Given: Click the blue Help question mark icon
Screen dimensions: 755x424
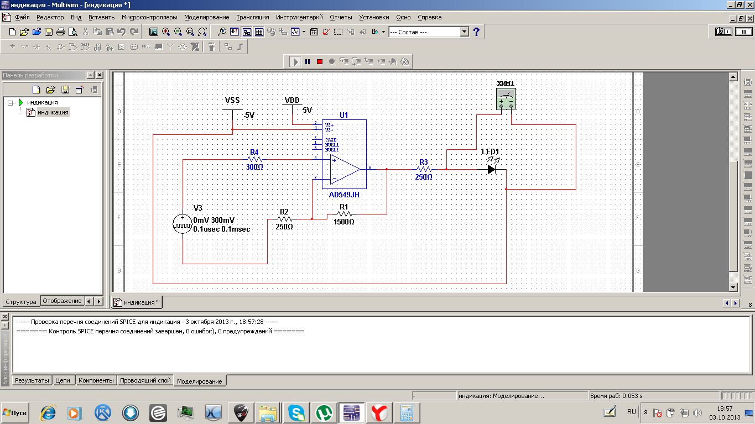Looking at the screenshot, I should [476, 32].
